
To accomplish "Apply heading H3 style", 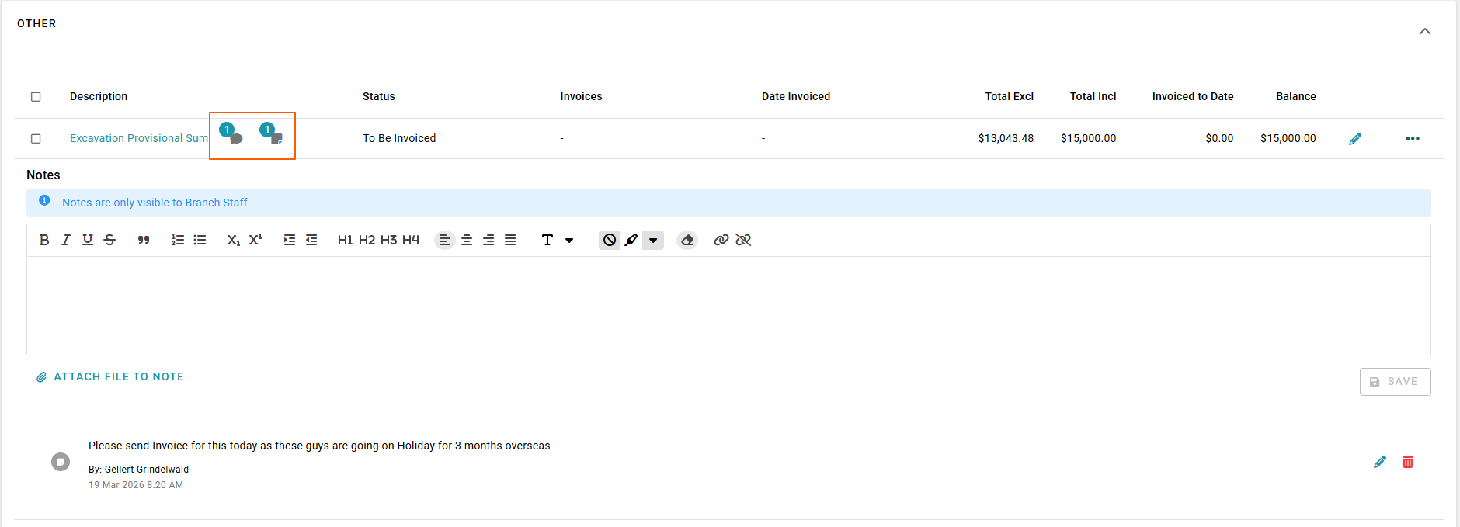I will [x=389, y=240].
